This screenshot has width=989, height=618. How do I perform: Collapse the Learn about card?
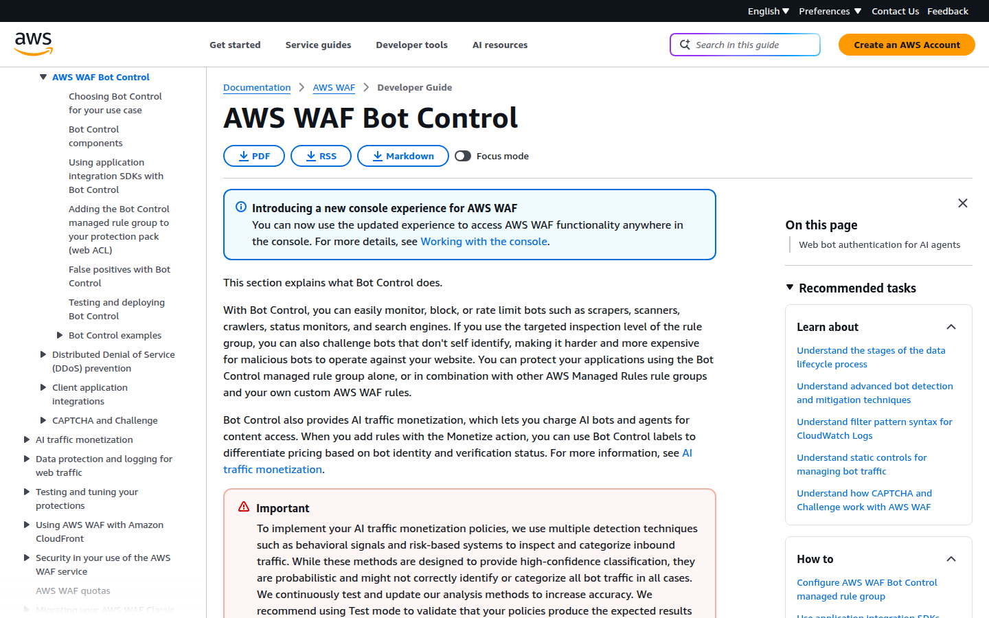[951, 327]
